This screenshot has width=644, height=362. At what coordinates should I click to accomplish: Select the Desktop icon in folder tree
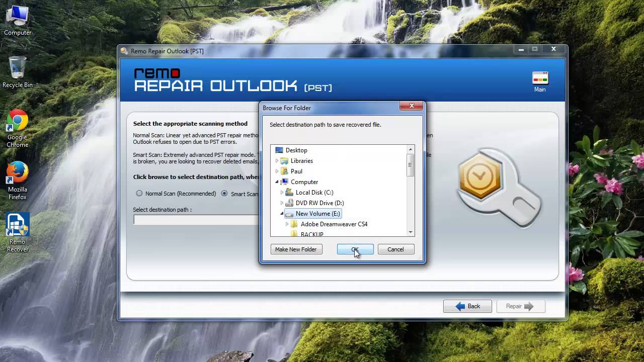point(279,150)
